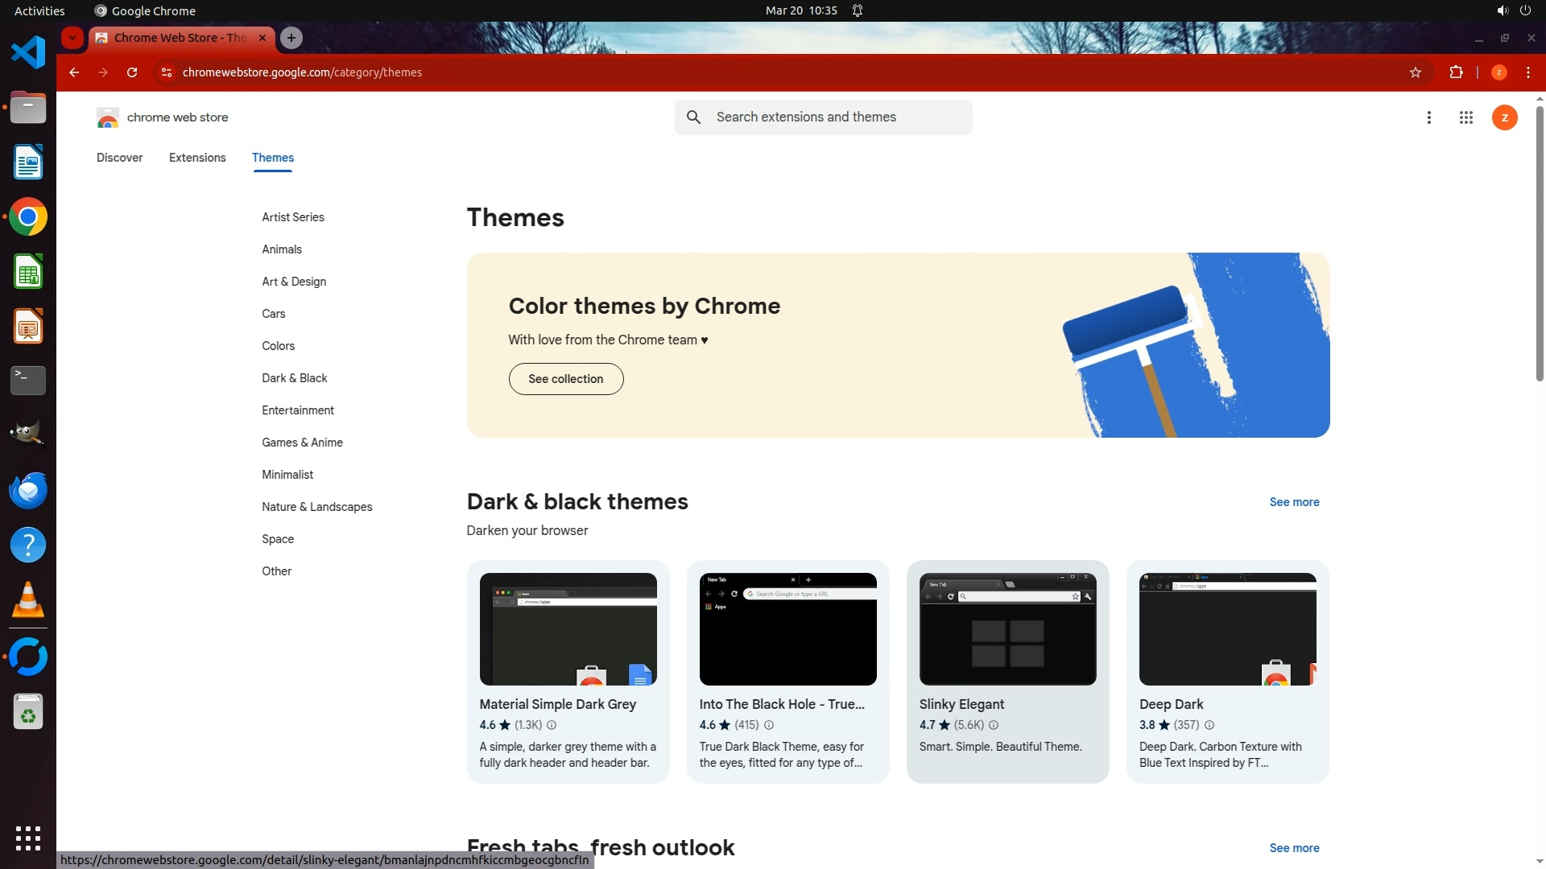Open a new tab with plus button
The width and height of the screenshot is (1546, 869).
(x=291, y=38)
